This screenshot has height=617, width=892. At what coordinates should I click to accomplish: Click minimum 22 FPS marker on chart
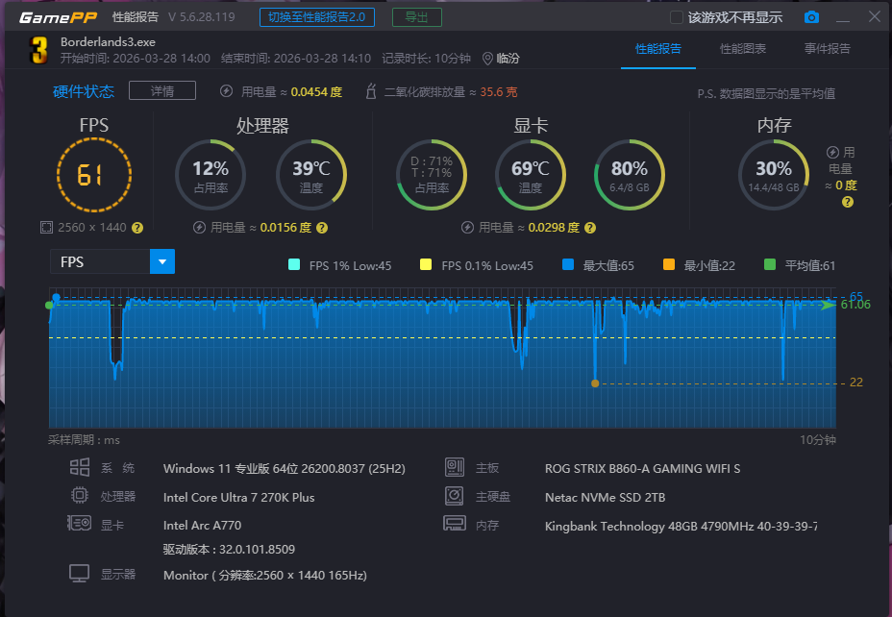tap(595, 383)
